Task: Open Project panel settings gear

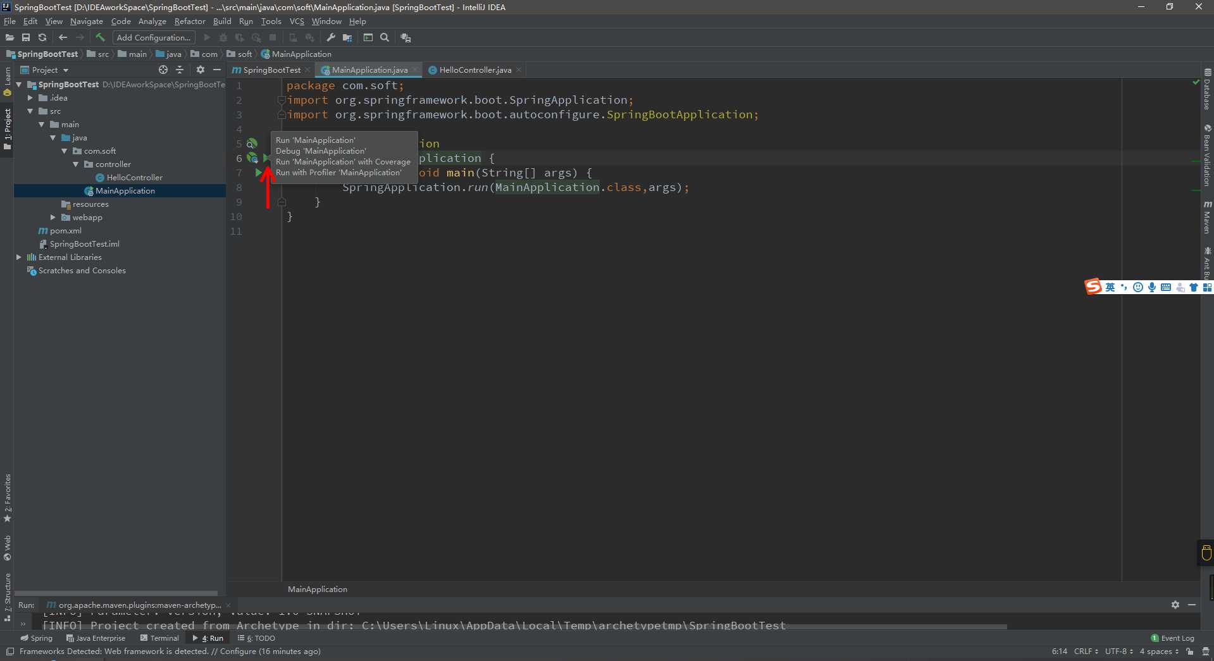Action: [201, 70]
